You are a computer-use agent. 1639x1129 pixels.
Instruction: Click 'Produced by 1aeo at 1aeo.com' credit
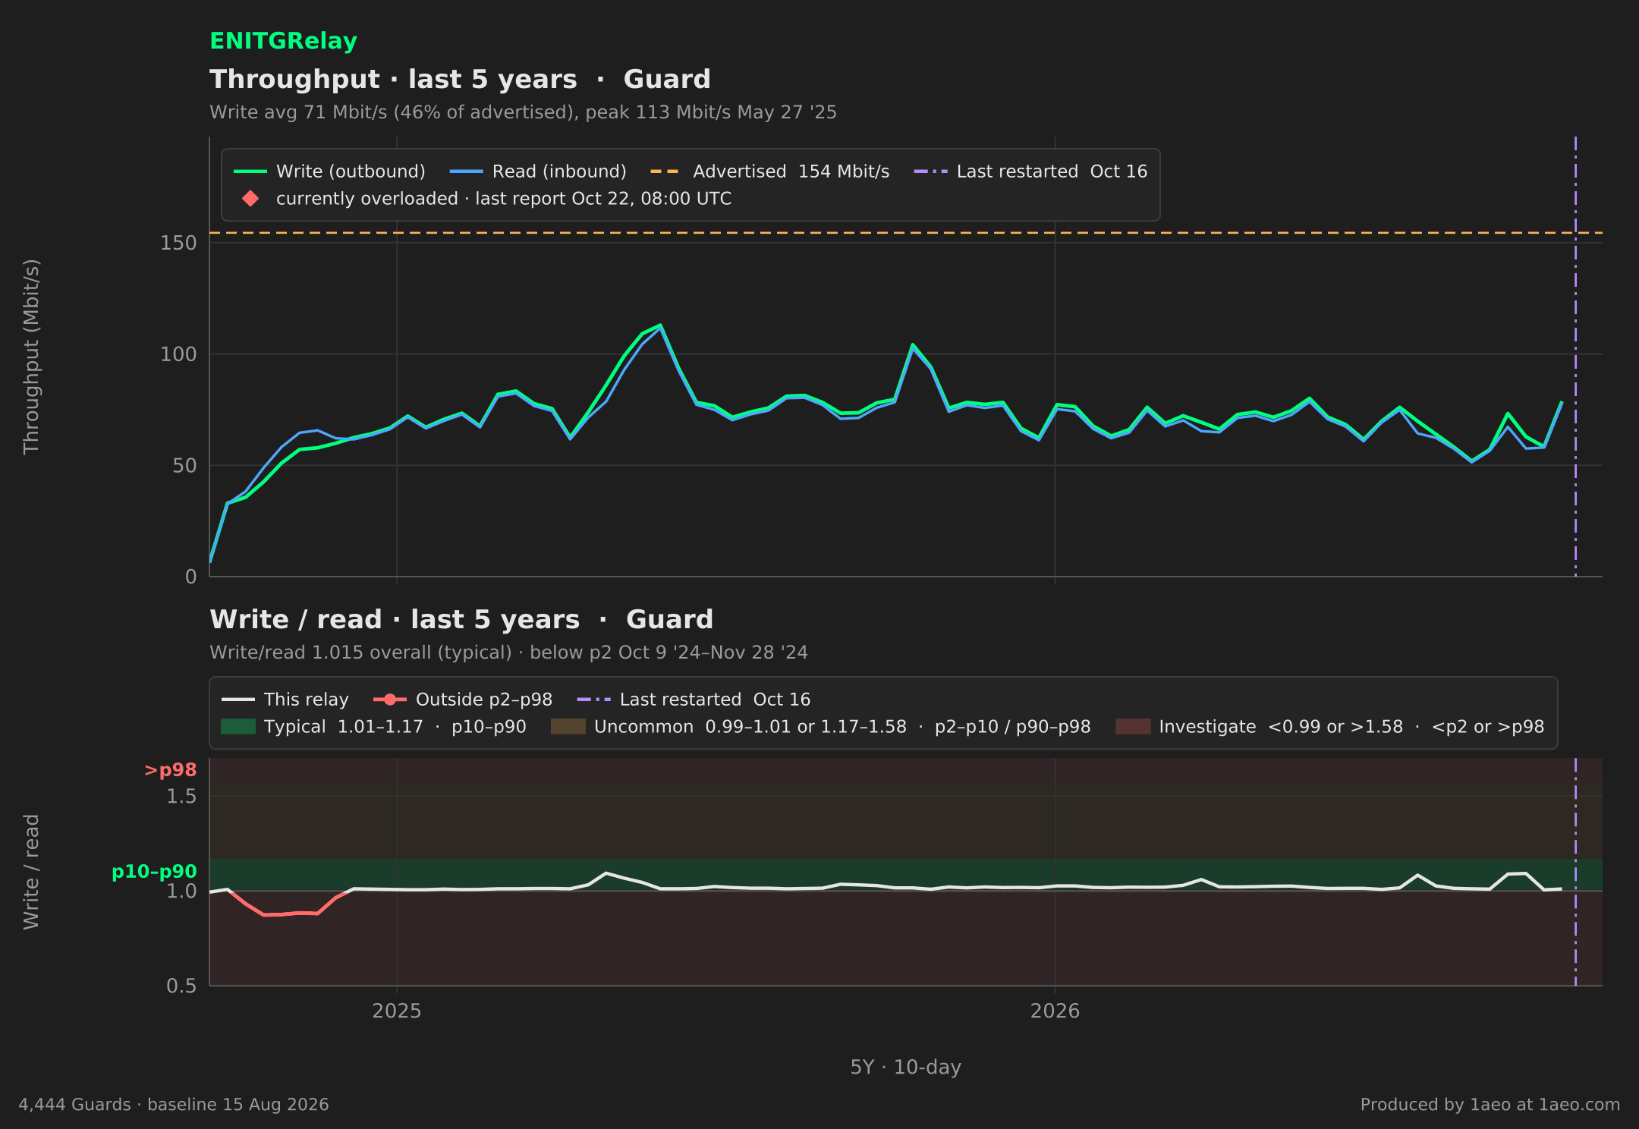pos(1490,1105)
